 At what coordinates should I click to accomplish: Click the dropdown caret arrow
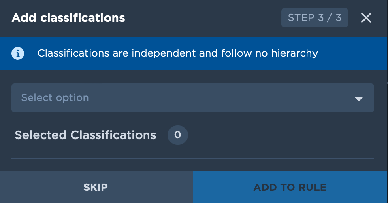tap(358, 99)
